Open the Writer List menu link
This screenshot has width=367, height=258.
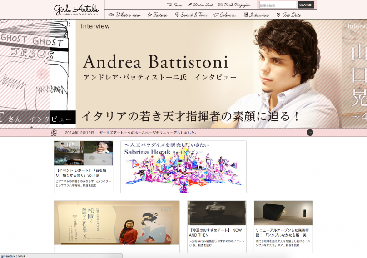click(203, 5)
